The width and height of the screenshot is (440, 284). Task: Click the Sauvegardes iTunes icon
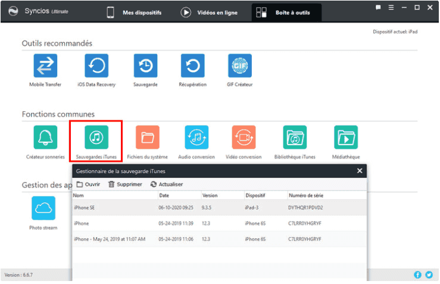pos(96,138)
